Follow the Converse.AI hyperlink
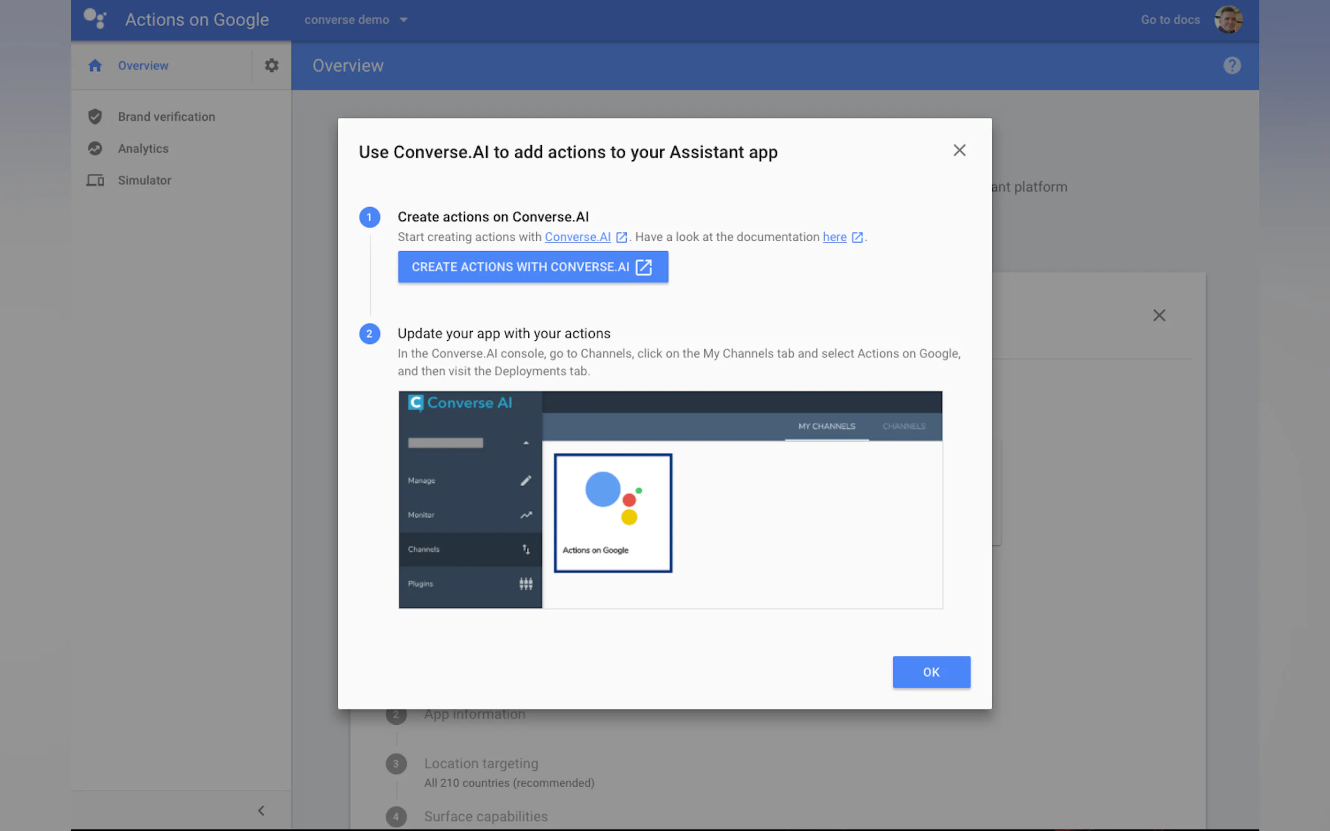Screen dimensions: 1330x831 [x=578, y=237]
